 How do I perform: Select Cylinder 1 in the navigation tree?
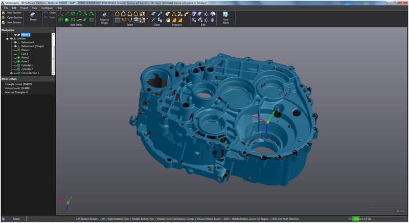(x=27, y=65)
